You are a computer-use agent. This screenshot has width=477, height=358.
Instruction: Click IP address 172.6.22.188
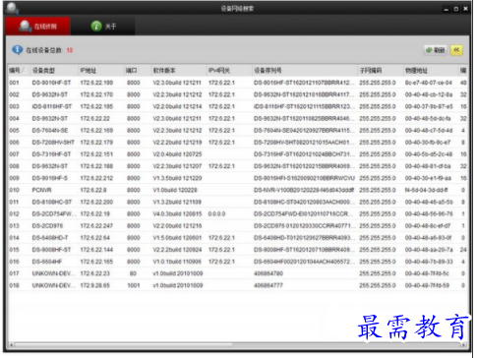(x=96, y=166)
